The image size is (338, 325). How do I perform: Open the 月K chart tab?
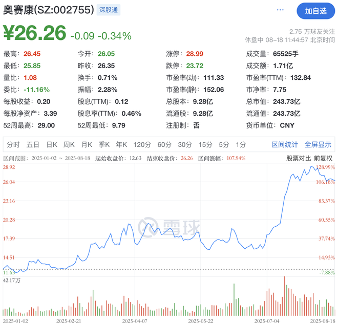(x=87, y=144)
